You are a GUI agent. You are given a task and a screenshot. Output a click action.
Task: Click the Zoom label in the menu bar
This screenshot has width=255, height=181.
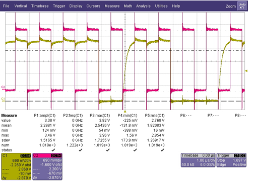coord(231,7)
